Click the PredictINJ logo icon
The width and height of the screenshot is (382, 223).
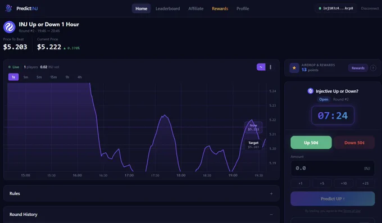(8, 8)
